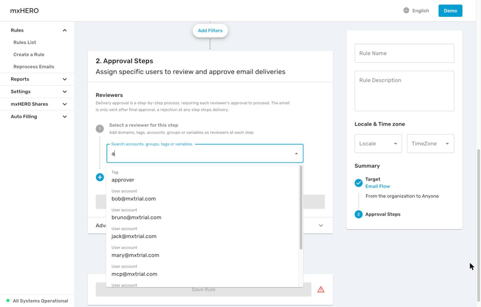Click the Add Filters button
The width and height of the screenshot is (481, 307).
click(x=210, y=30)
